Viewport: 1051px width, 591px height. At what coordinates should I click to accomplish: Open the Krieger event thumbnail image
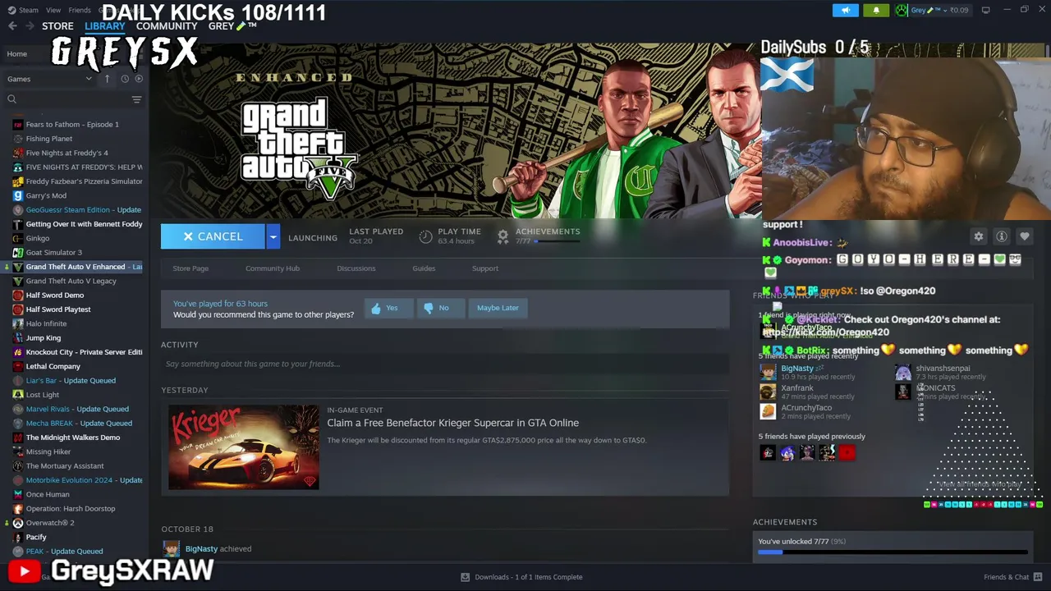pos(244,447)
